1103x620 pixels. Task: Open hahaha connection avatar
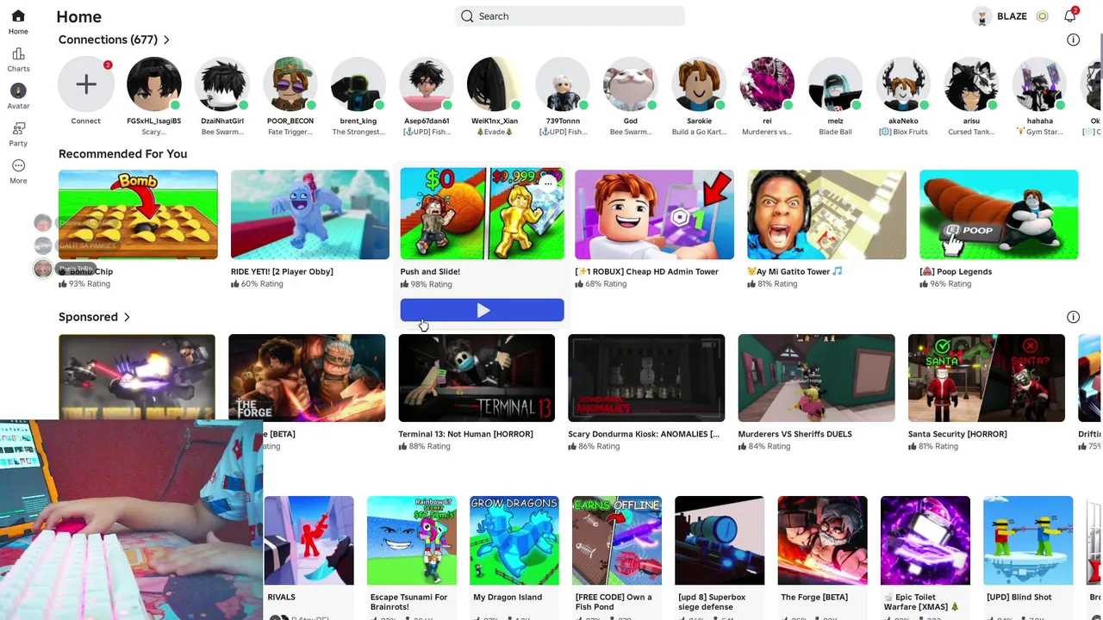pos(1039,84)
